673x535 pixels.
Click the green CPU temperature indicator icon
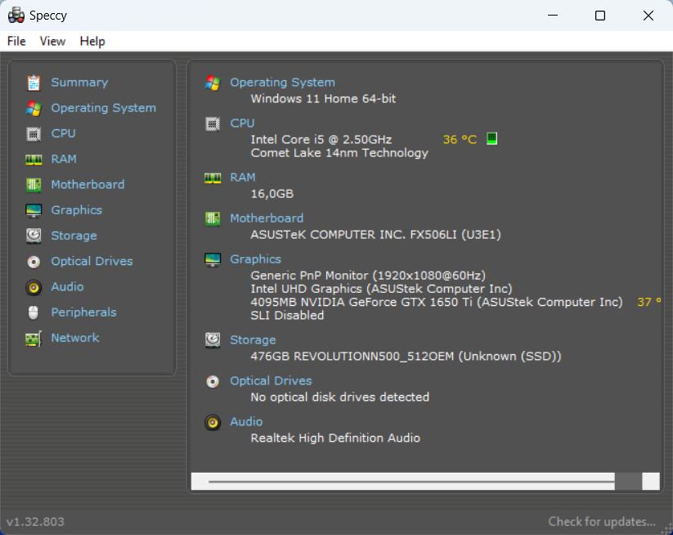[492, 139]
